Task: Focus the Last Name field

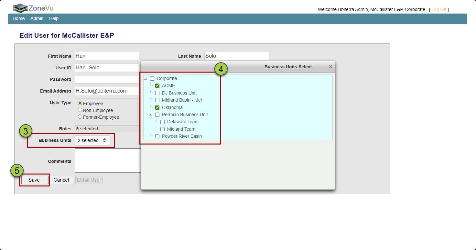Action: coord(236,56)
